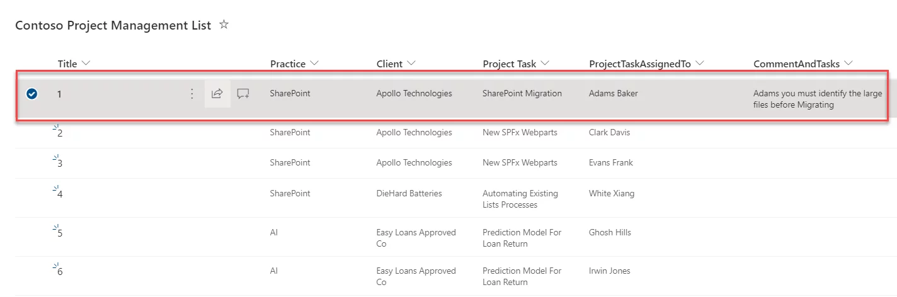The image size is (897, 297).
Task: Click the 'Adams Baker' assignee cell
Action: click(614, 93)
